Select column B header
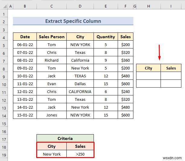The image size is (185, 161). [25, 6]
